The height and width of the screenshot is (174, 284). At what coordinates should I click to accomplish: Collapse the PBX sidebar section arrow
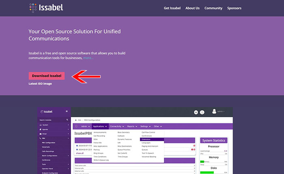click(68, 138)
